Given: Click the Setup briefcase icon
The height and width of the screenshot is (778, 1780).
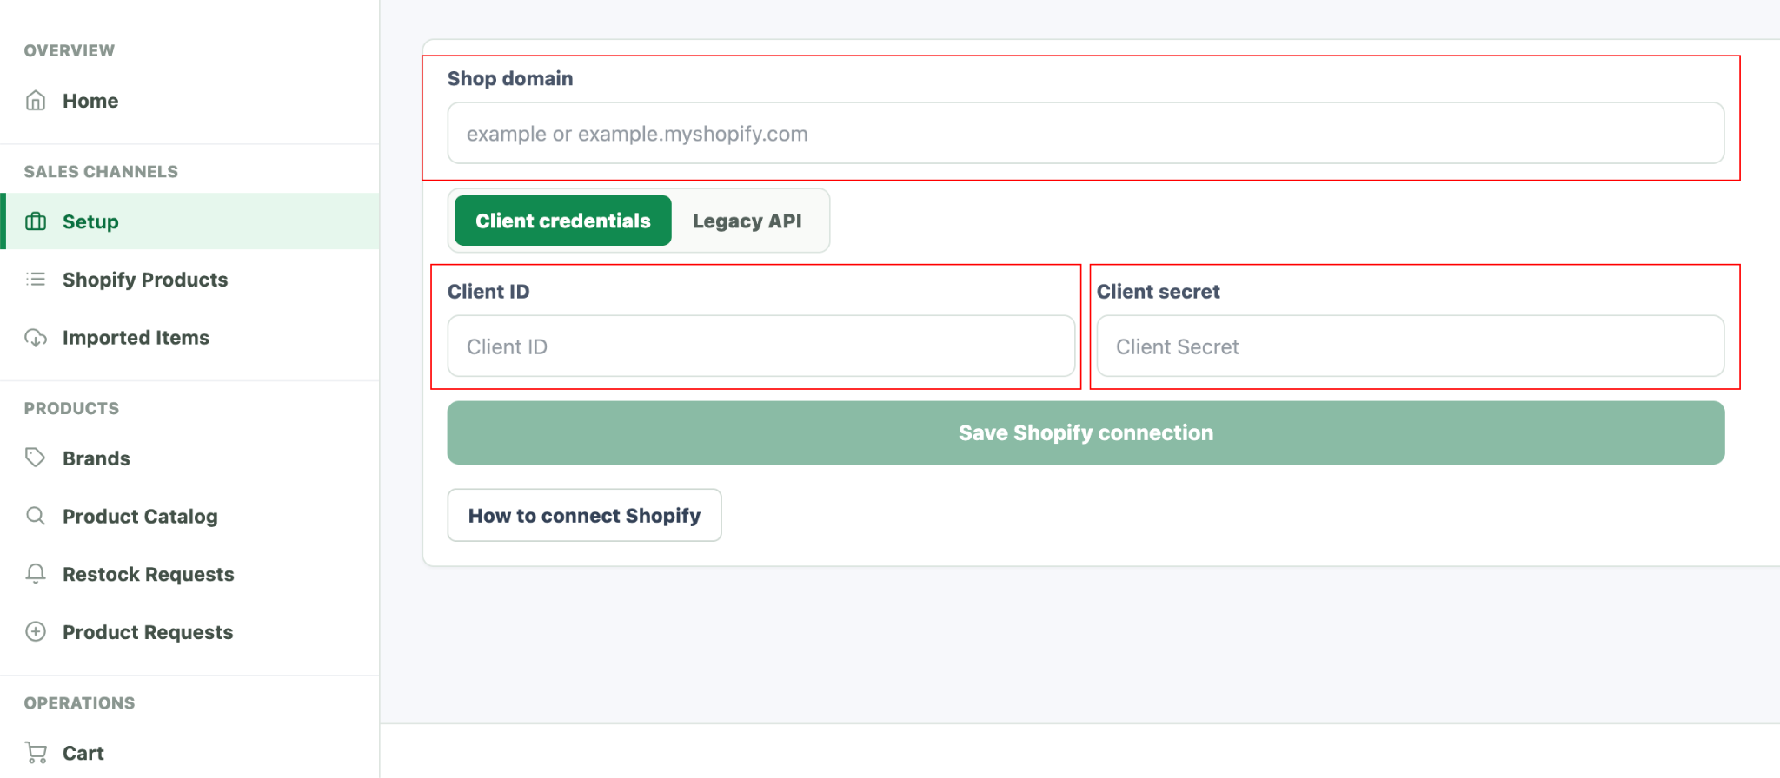Looking at the screenshot, I should pos(36,221).
